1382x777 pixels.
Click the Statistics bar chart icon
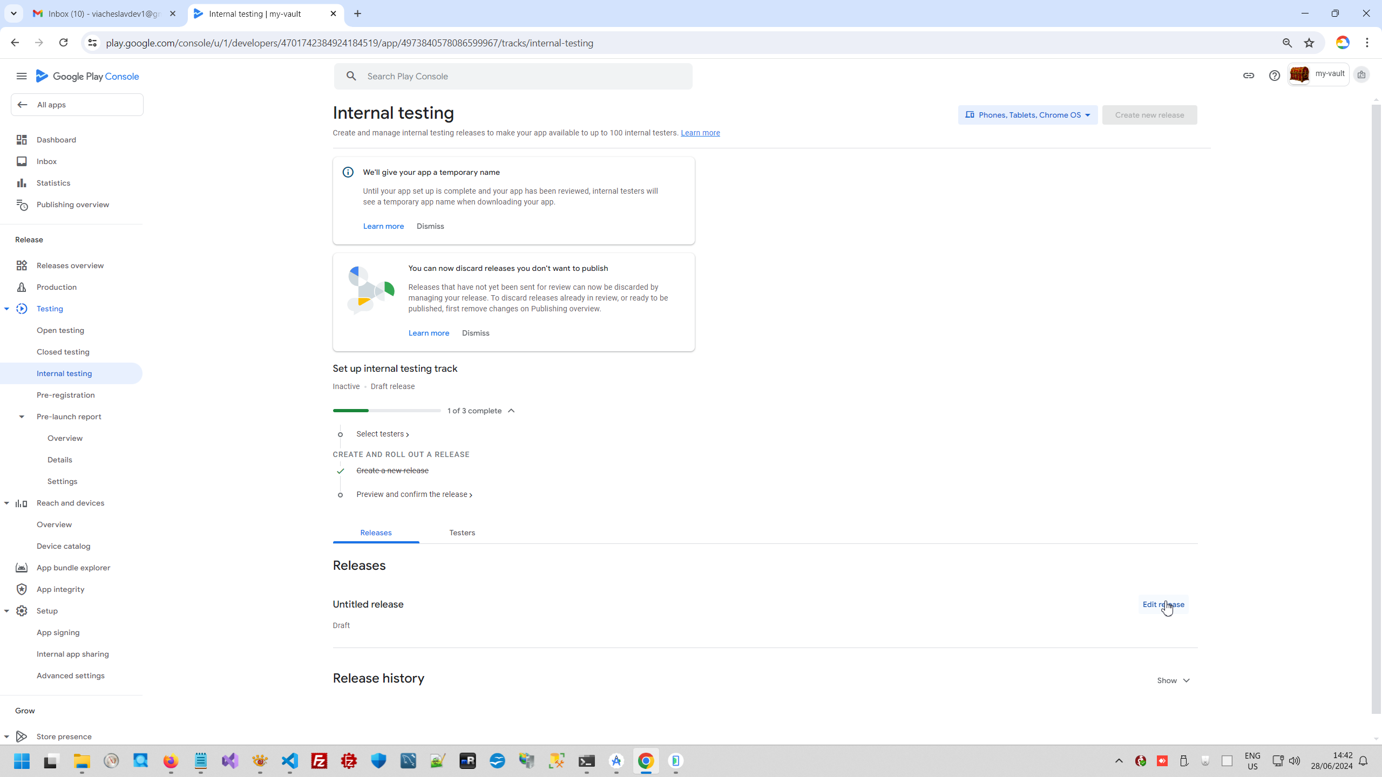click(22, 183)
